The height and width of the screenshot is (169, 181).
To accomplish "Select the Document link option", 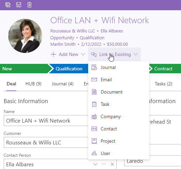I will 119,92.
